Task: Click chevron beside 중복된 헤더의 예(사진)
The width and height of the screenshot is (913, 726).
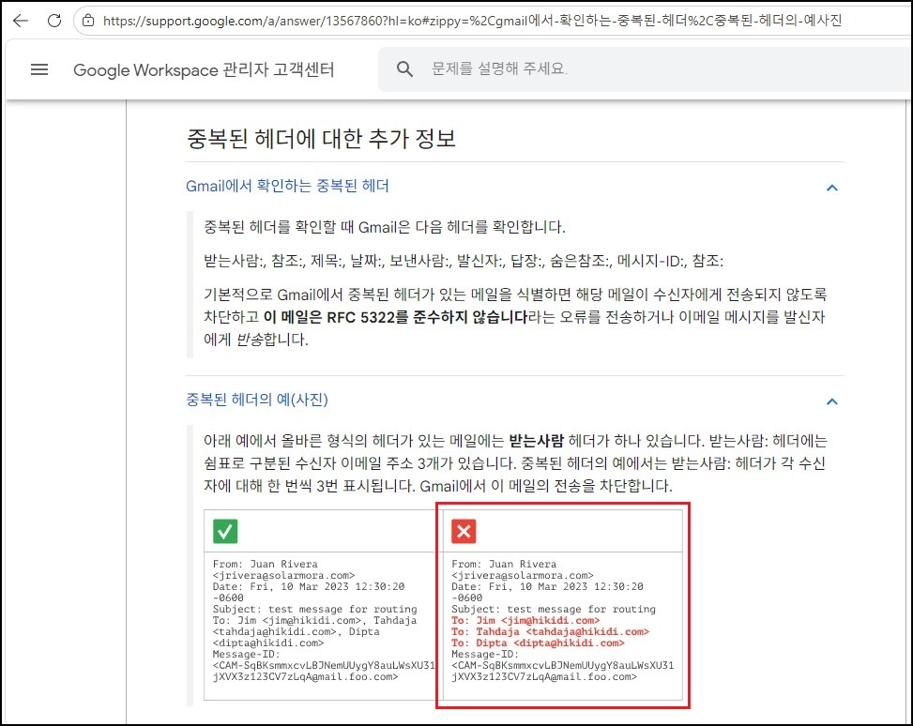Action: click(x=832, y=401)
